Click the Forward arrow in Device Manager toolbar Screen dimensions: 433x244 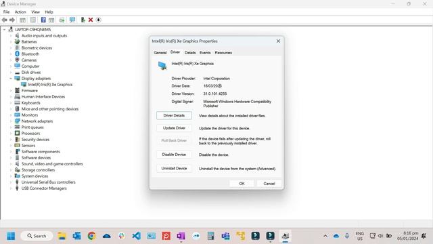click(x=12, y=20)
